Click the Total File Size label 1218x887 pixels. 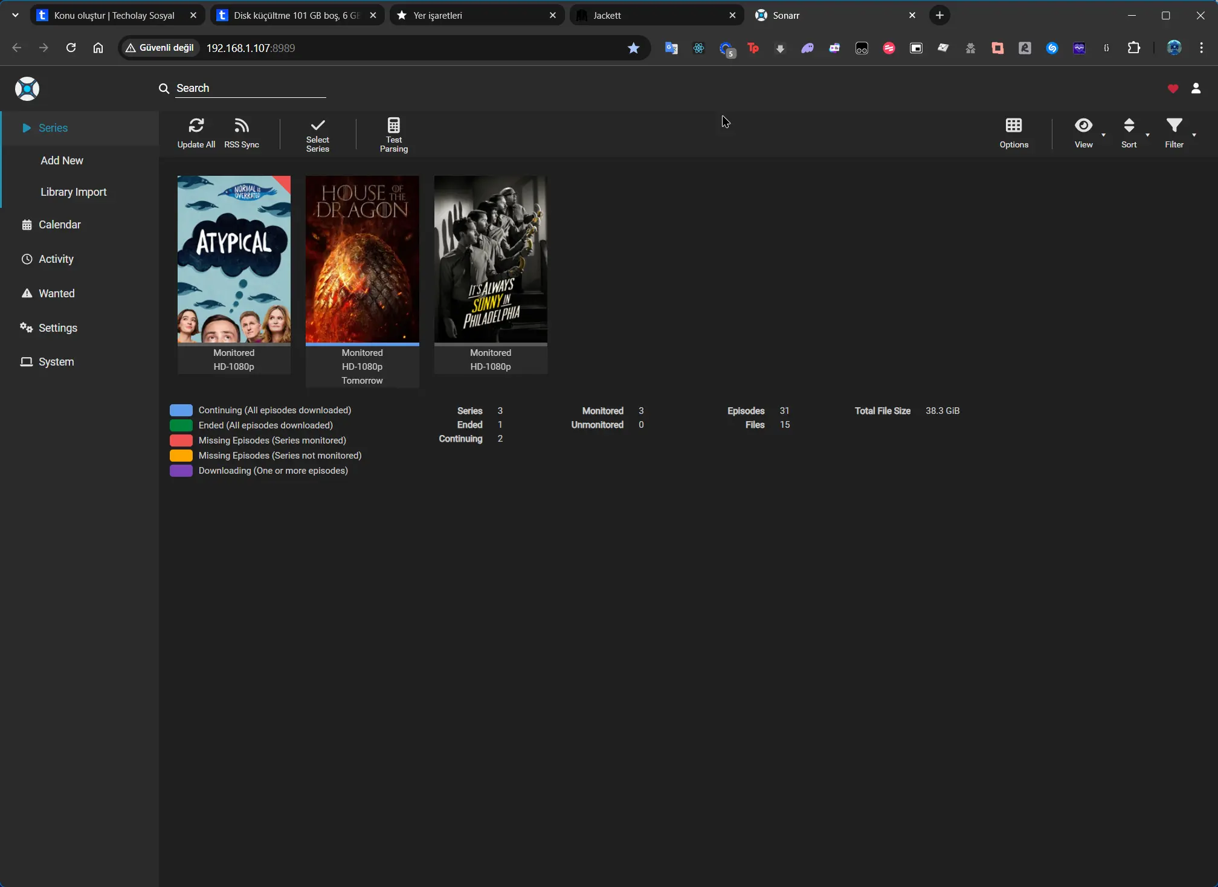[882, 411]
